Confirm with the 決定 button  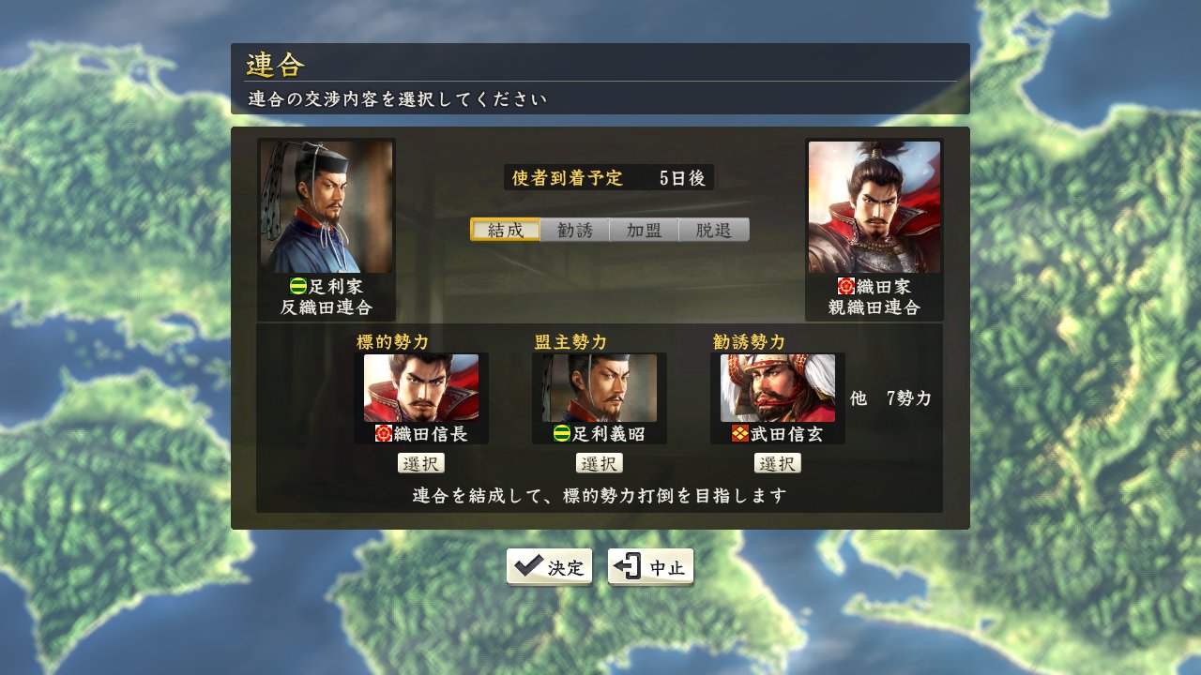coord(549,567)
